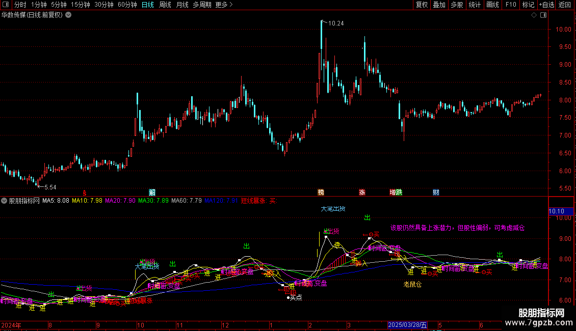Viewport: 576px width, 331px height.
Task: Click the 复权 button
Action: click(422, 5)
